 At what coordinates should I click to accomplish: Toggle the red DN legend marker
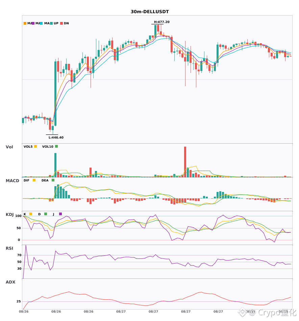pos(61,23)
